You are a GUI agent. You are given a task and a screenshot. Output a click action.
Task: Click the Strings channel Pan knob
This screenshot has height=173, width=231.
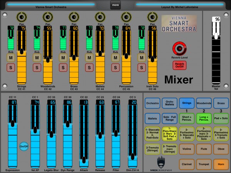22,17
